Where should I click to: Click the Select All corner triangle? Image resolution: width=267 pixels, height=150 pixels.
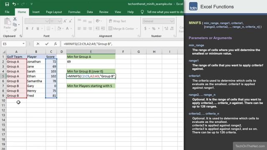4,52
